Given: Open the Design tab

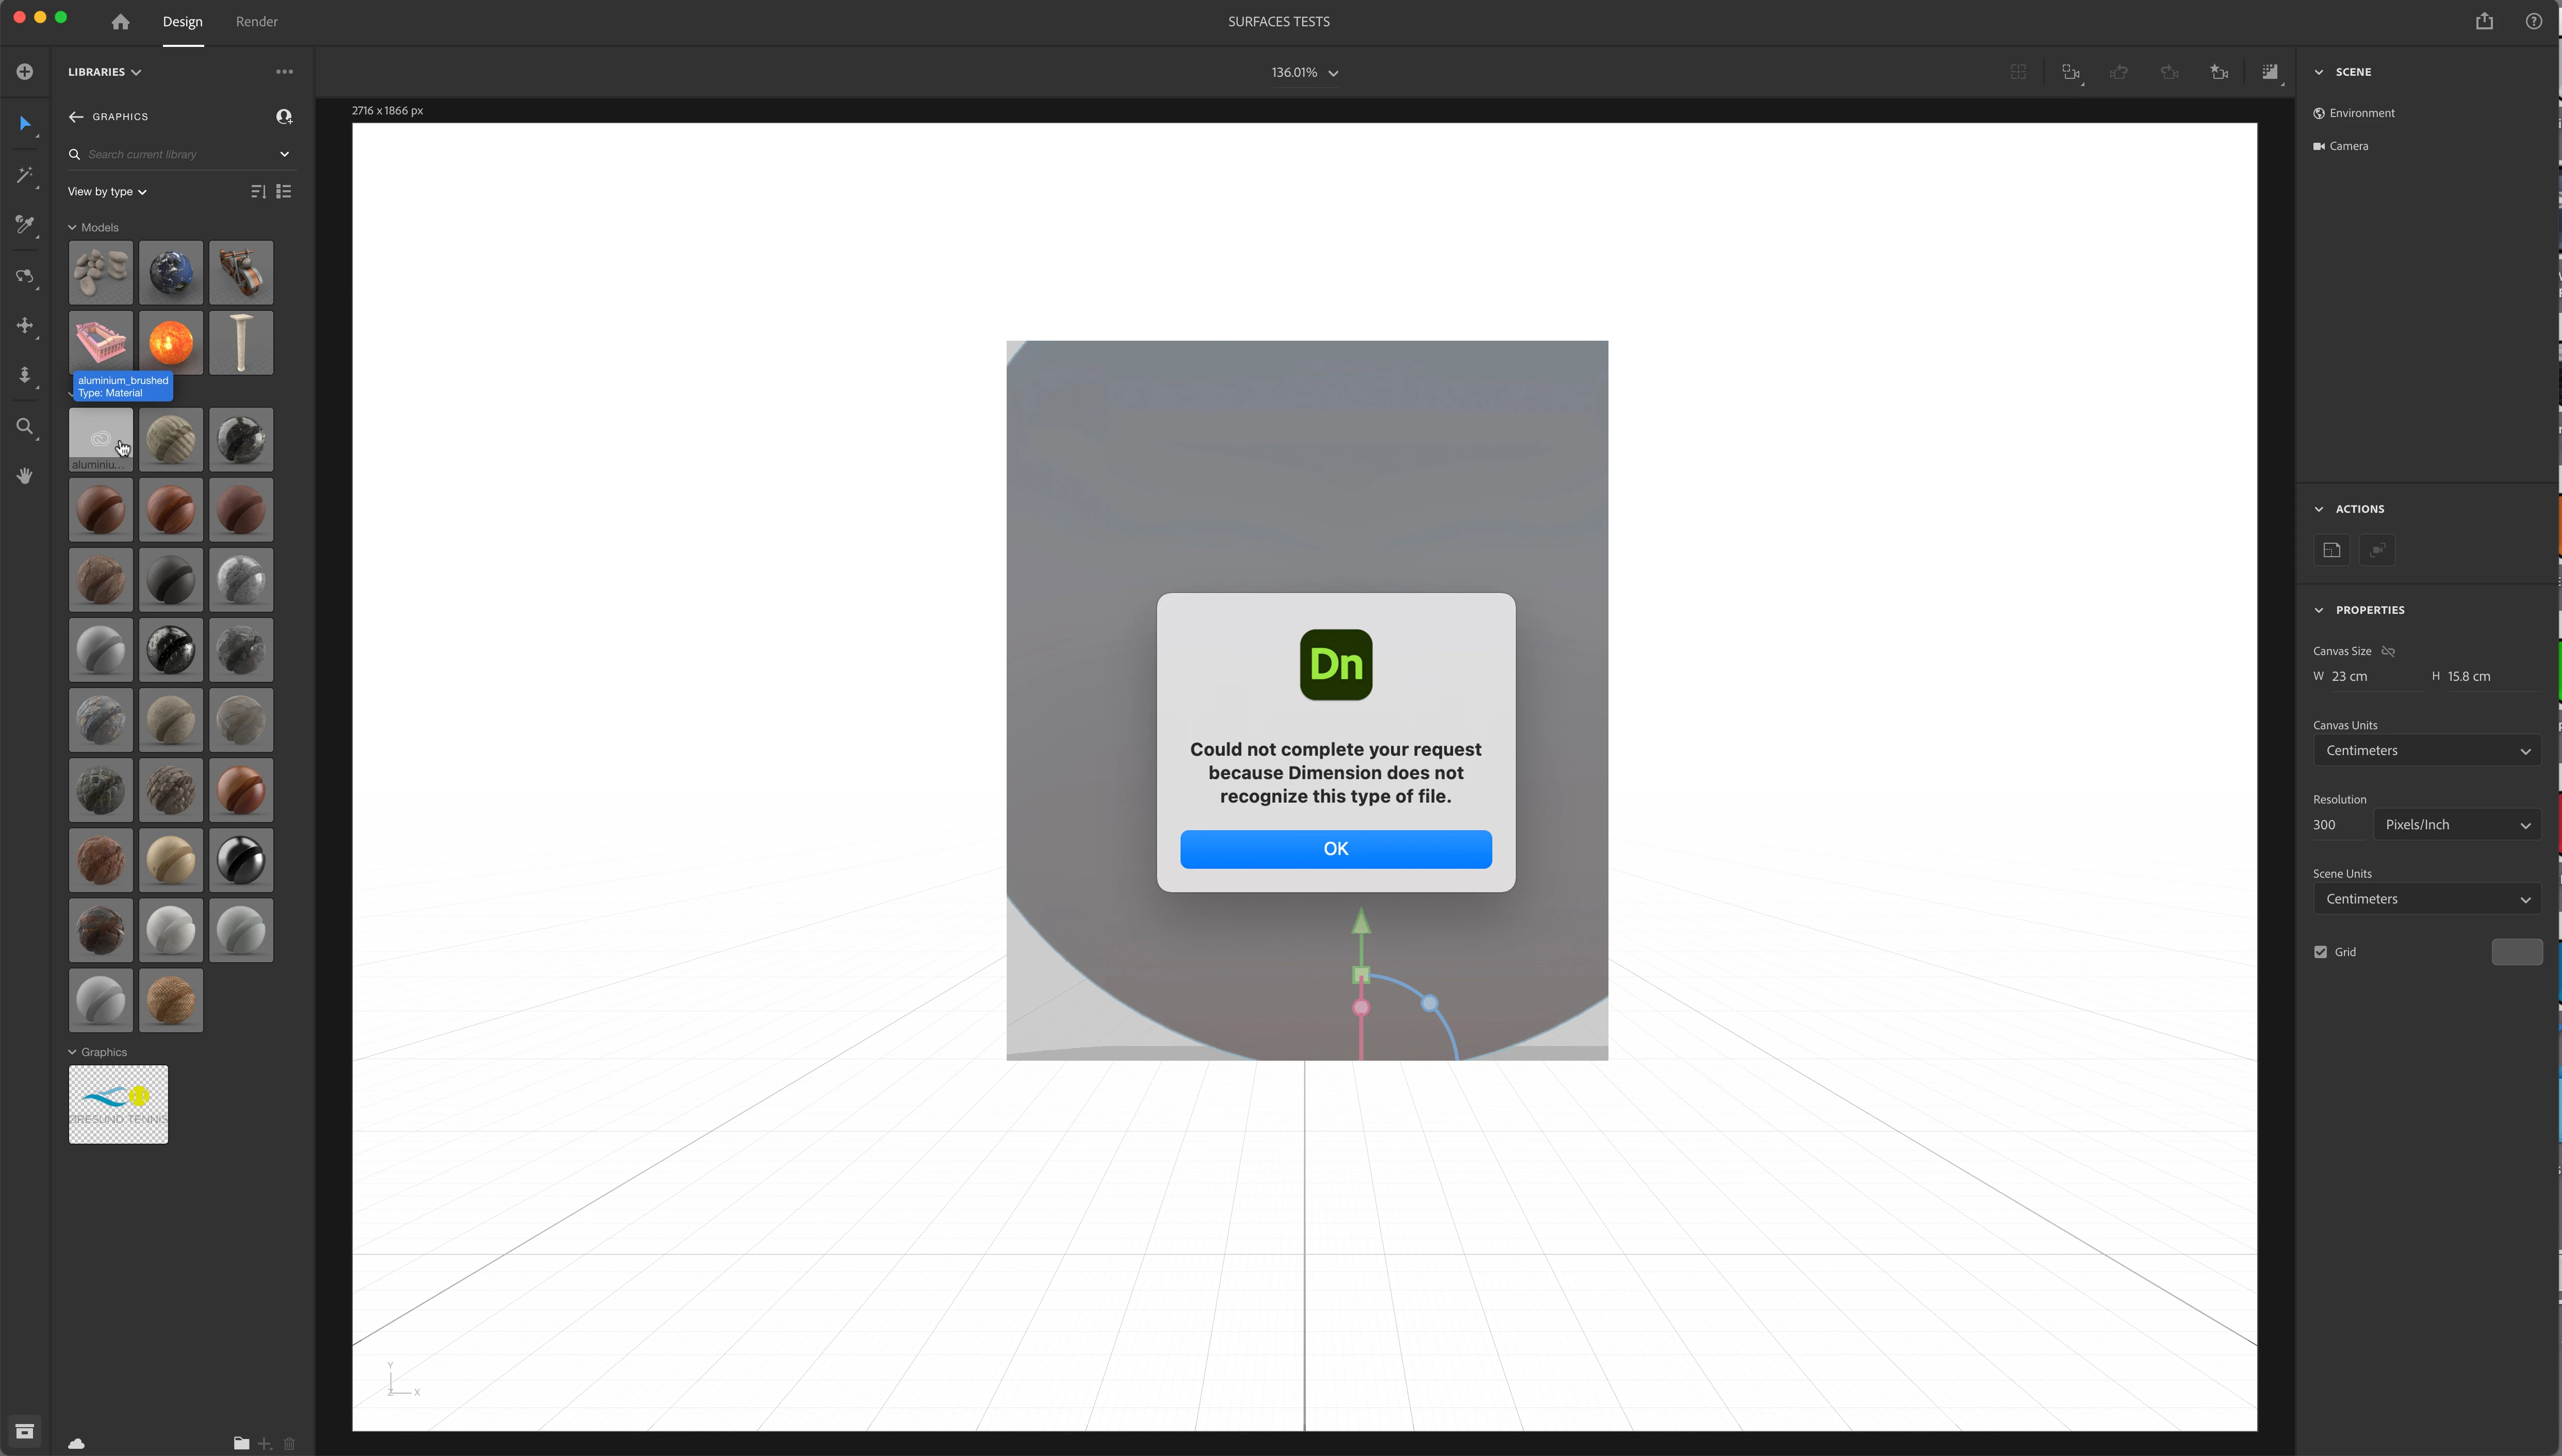Looking at the screenshot, I should [182, 21].
